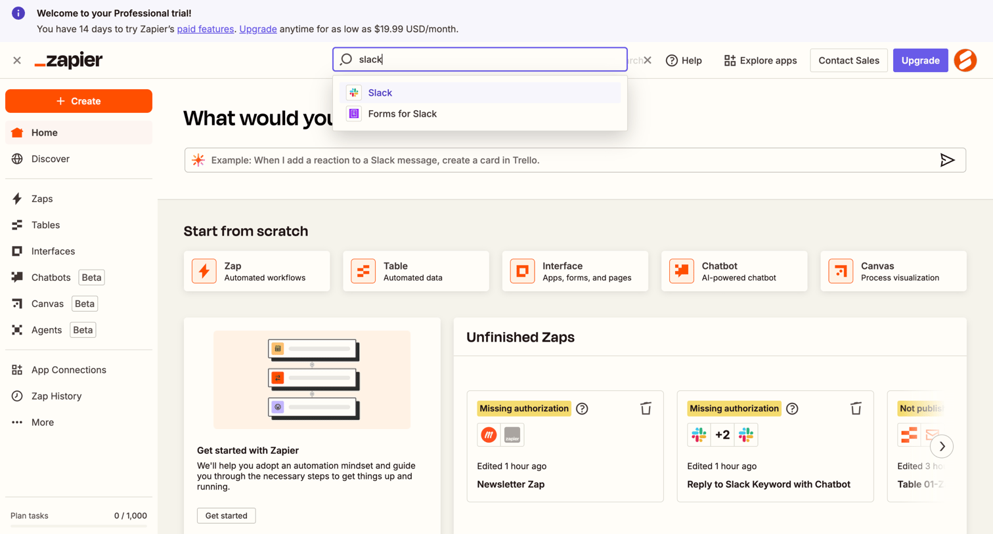Image resolution: width=993 pixels, height=534 pixels.
Task: Select Slack from the search suggestions
Action: (480, 92)
